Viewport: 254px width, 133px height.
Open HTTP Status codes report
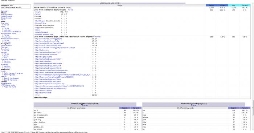click(8, 85)
